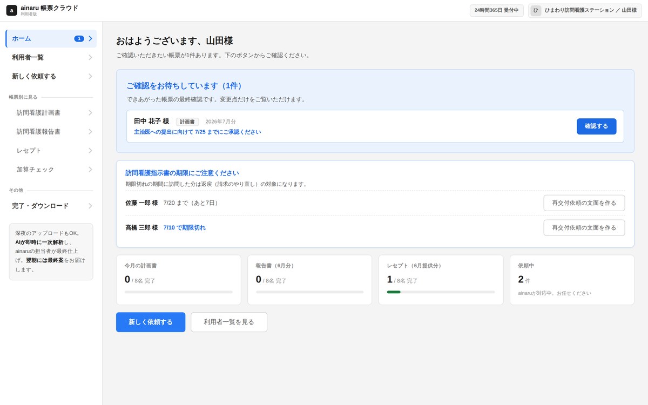This screenshot has width=648, height=405.
Task: Click the 高橋 三郎 様 name
Action: point(141,227)
